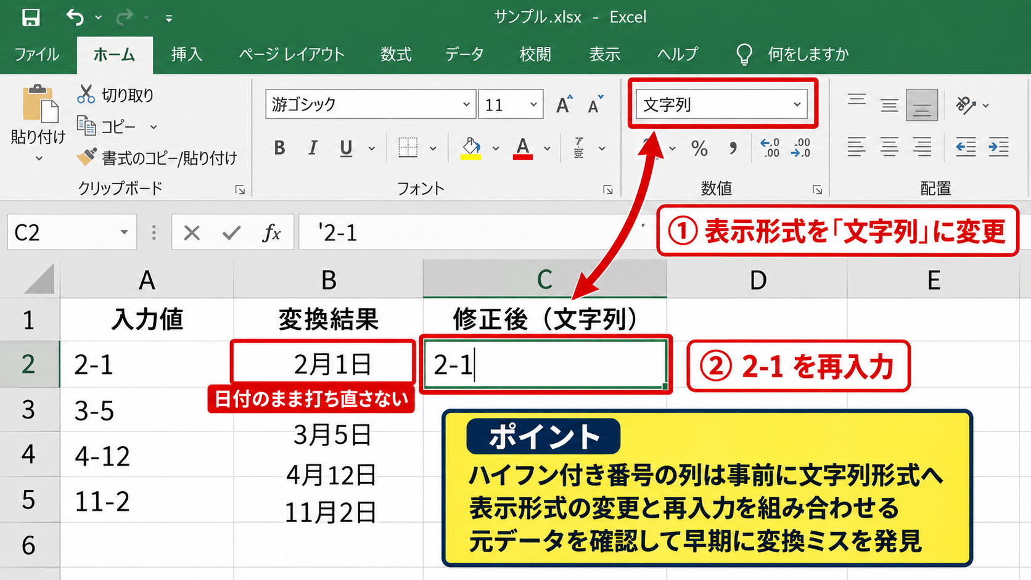Click the Name Box showing C2
Viewport: 1031px width, 580px height.
(x=72, y=232)
